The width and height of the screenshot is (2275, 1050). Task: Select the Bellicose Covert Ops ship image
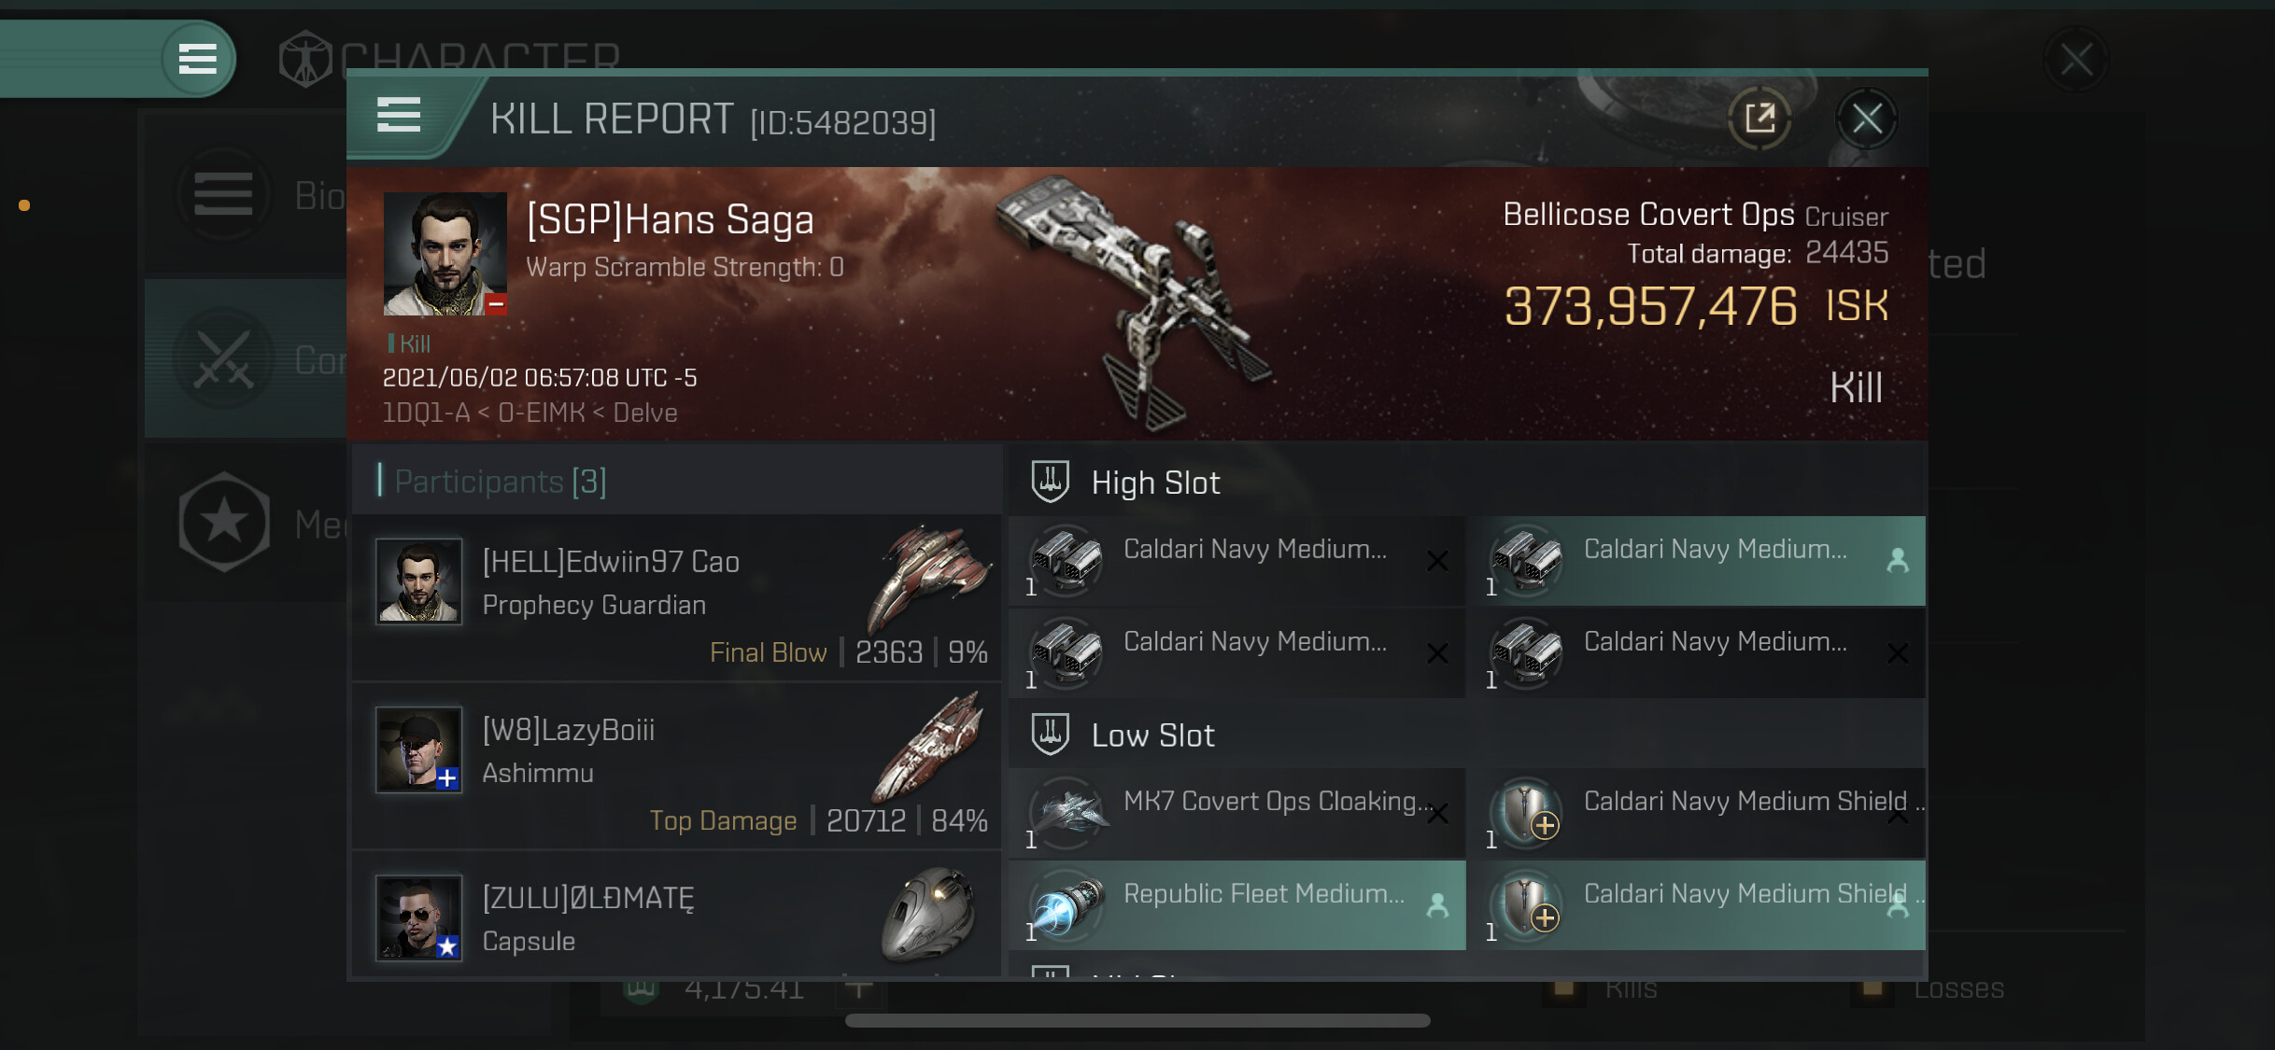coord(1135,299)
